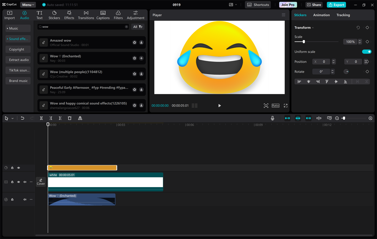The image size is (377, 239).
Task: Switch to the Animation tab
Action: [321, 15]
